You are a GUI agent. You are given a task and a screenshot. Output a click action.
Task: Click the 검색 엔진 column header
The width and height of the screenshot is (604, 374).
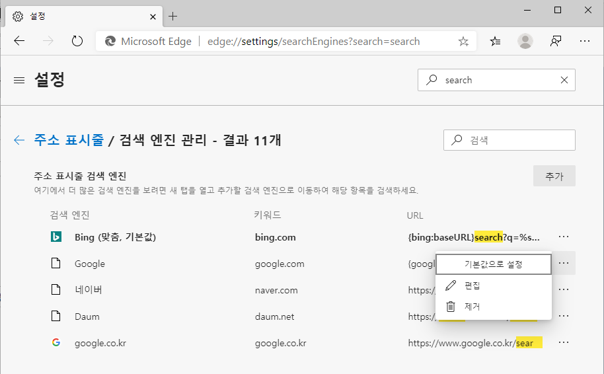tap(70, 215)
